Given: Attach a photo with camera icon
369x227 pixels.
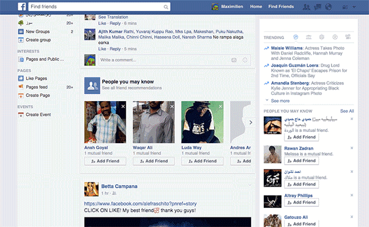Looking at the screenshot, I should pos(234,60).
